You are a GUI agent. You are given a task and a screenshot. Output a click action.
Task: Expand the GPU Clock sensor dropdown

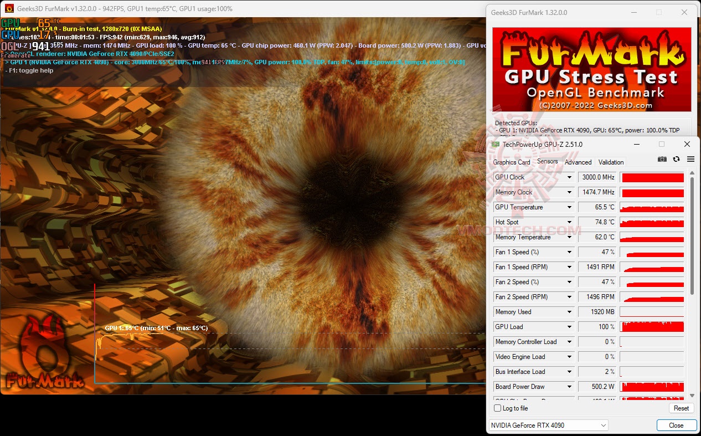pos(569,177)
